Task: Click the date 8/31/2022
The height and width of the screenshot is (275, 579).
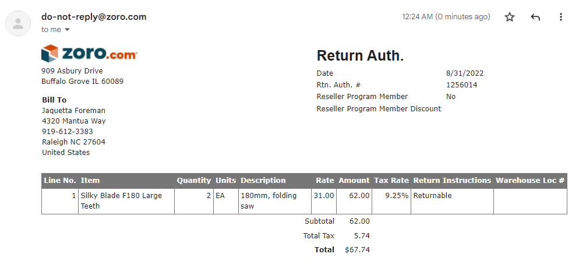Action: point(465,73)
